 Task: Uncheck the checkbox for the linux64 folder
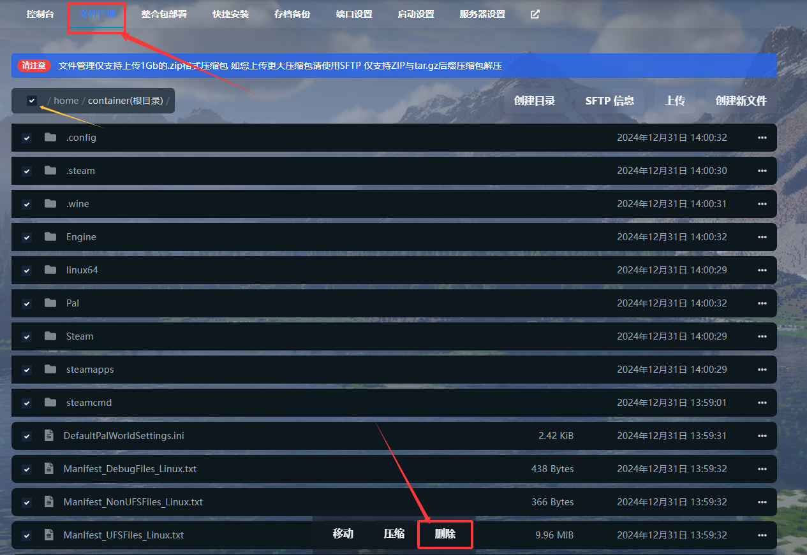click(x=27, y=271)
